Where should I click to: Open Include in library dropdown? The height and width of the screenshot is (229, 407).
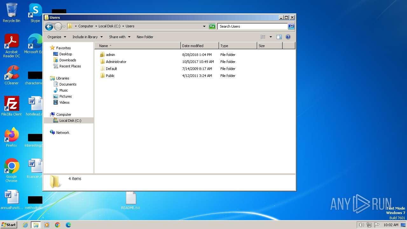87,37
